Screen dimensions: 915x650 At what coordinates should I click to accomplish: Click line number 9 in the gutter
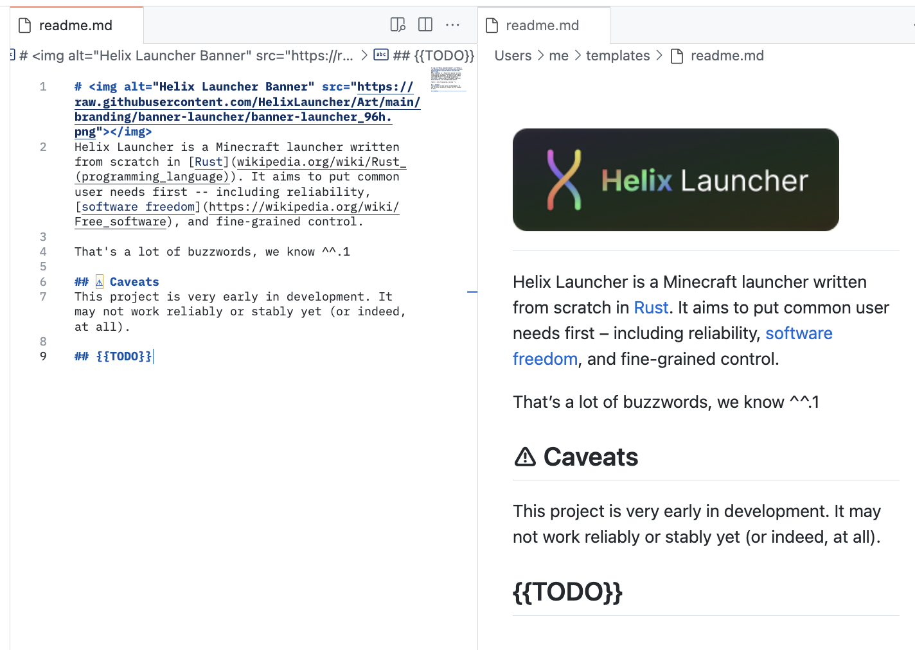[x=42, y=356]
